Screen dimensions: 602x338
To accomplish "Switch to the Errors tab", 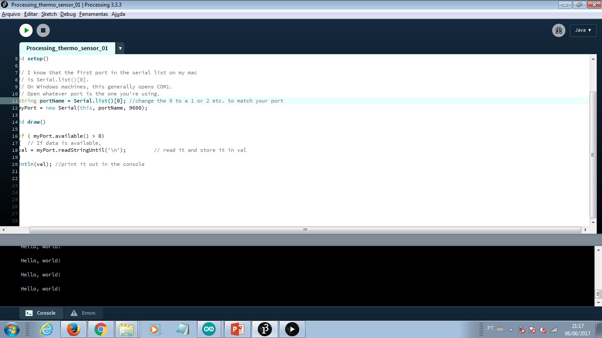I will 83,313.
